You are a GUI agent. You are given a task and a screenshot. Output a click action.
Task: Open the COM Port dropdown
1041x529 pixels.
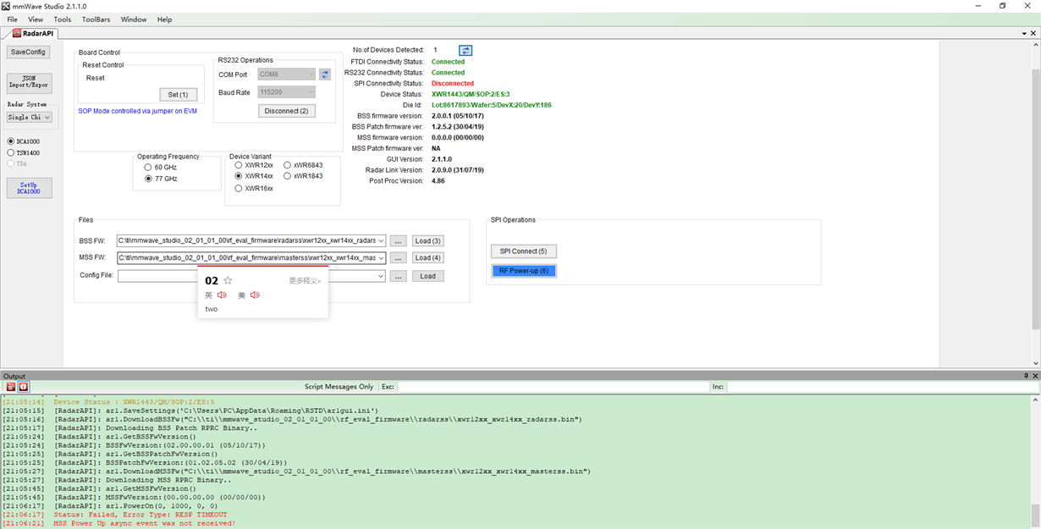coord(287,74)
